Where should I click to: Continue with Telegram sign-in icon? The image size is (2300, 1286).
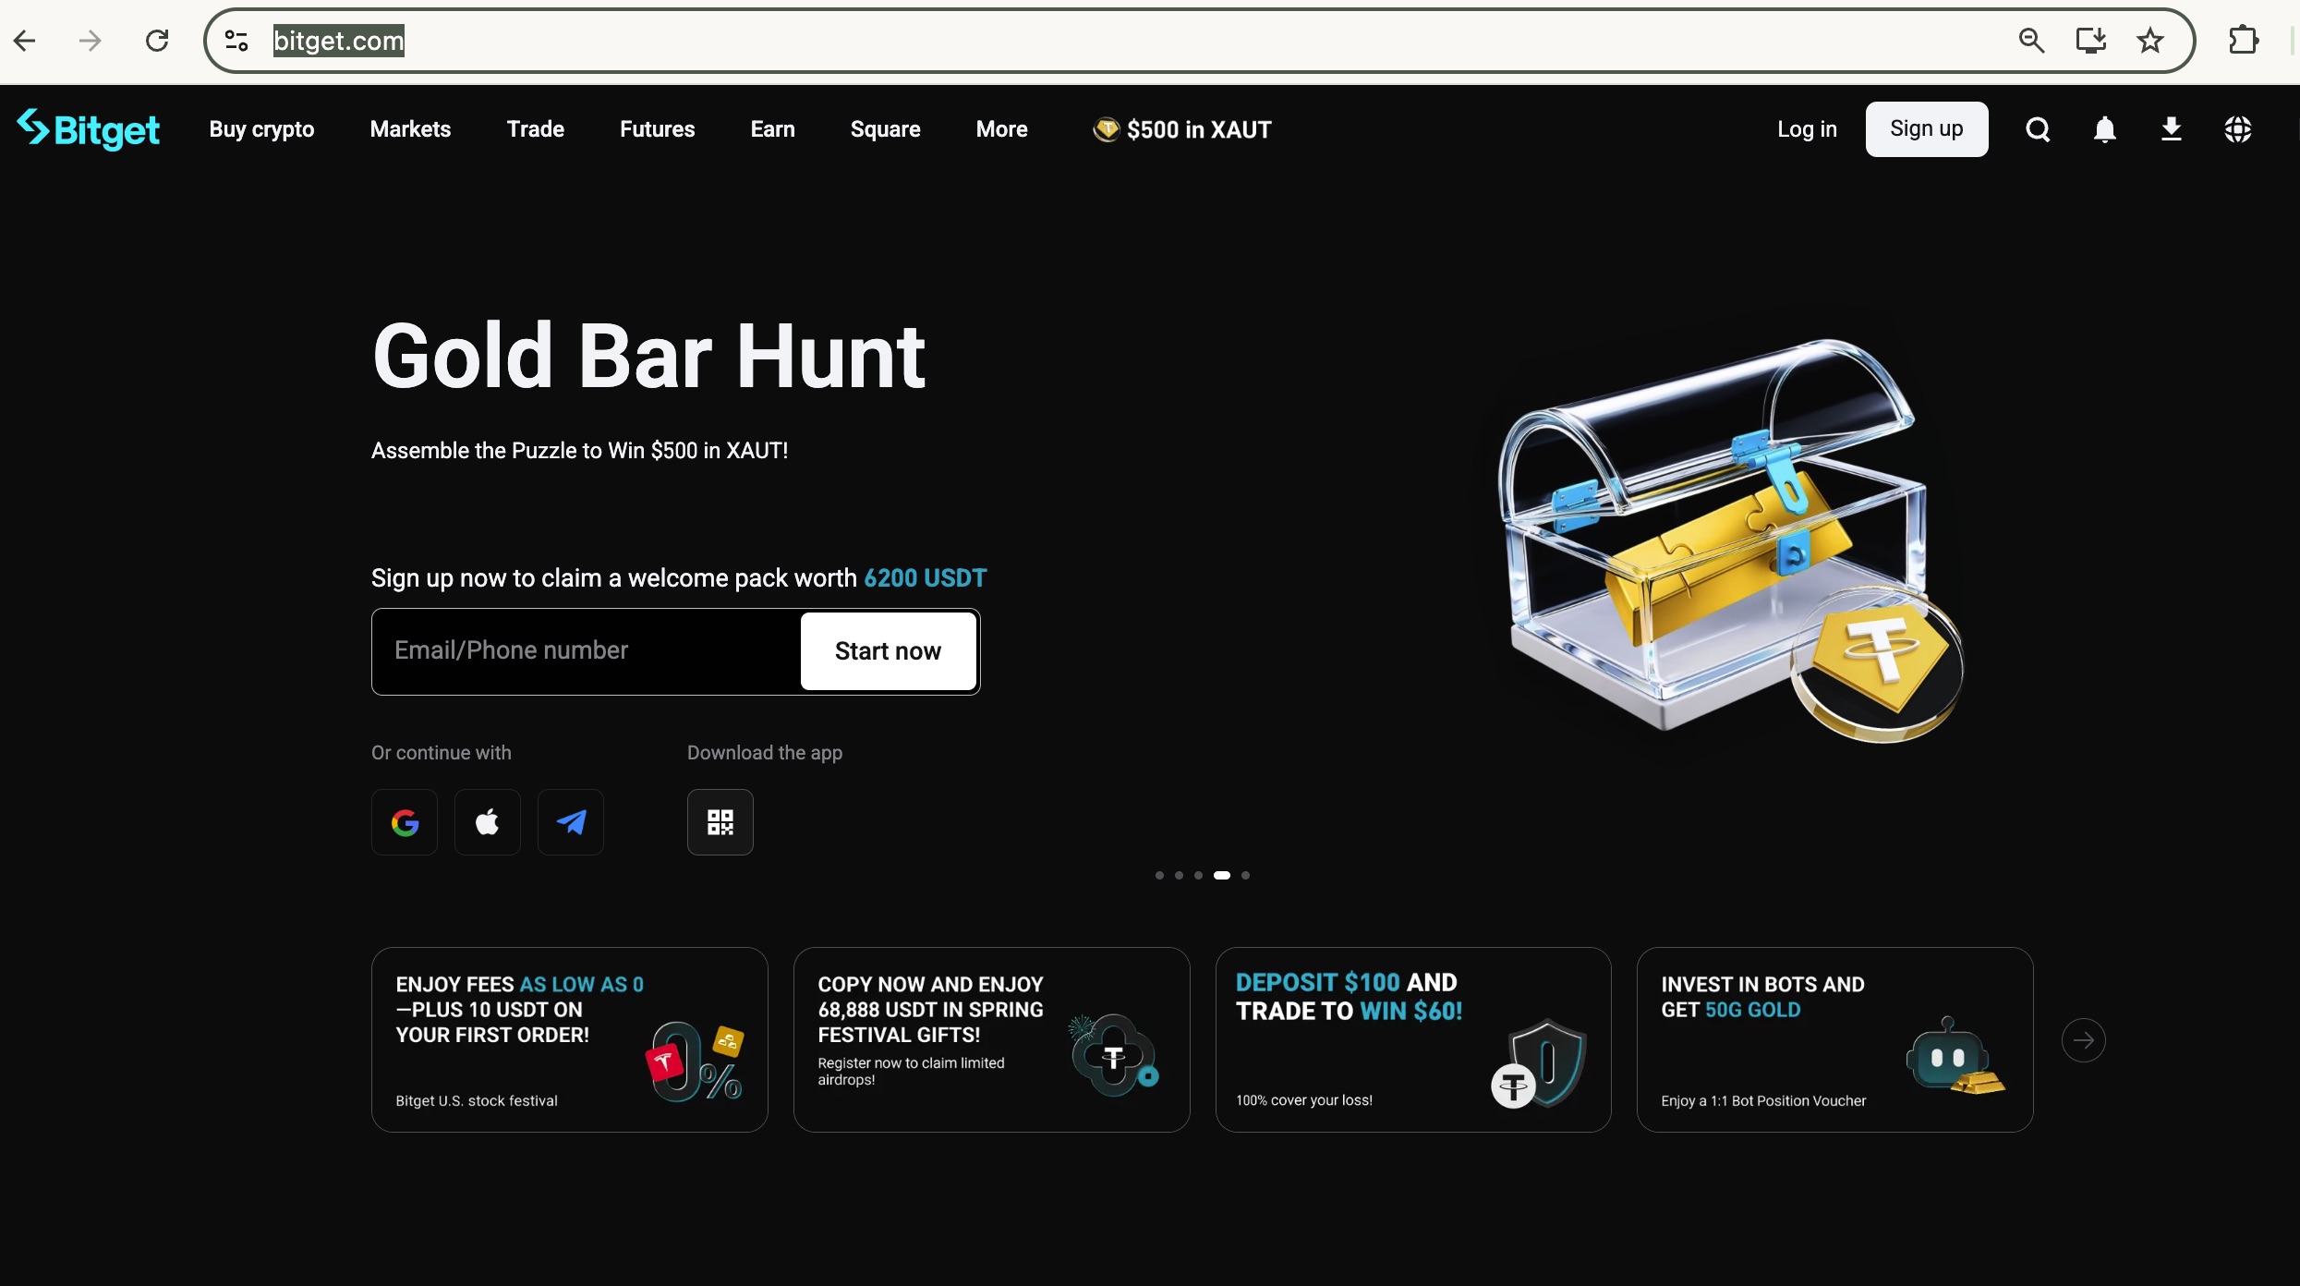pos(571,822)
